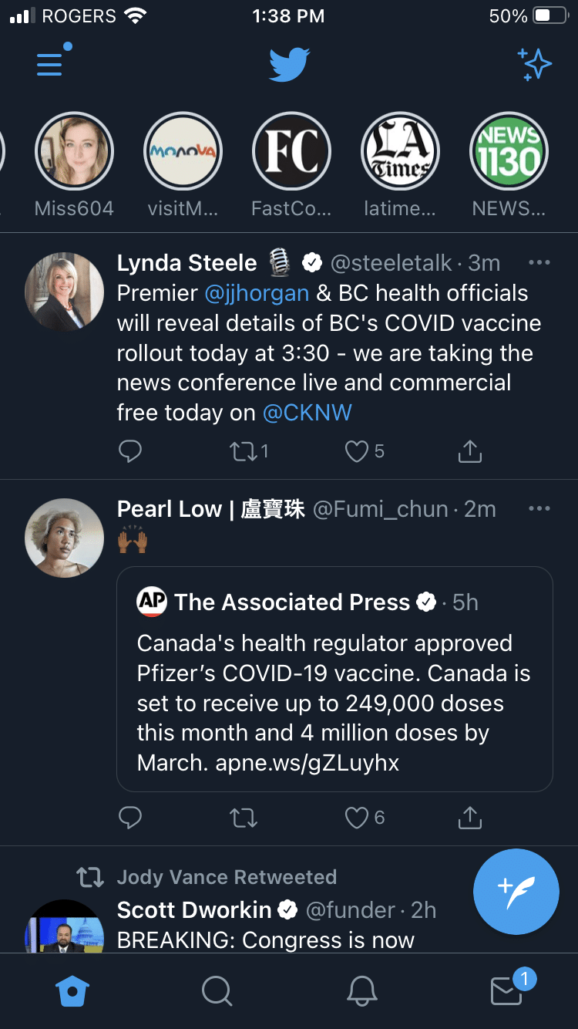Like Pearl Low's tweet

coord(357,818)
